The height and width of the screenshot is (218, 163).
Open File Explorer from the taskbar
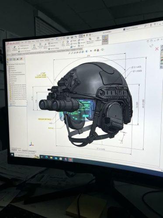coord(51,158)
